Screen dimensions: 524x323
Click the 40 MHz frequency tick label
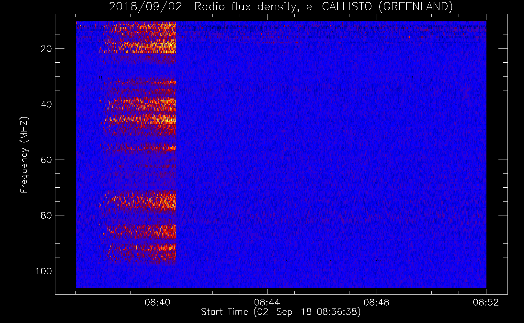pos(46,104)
